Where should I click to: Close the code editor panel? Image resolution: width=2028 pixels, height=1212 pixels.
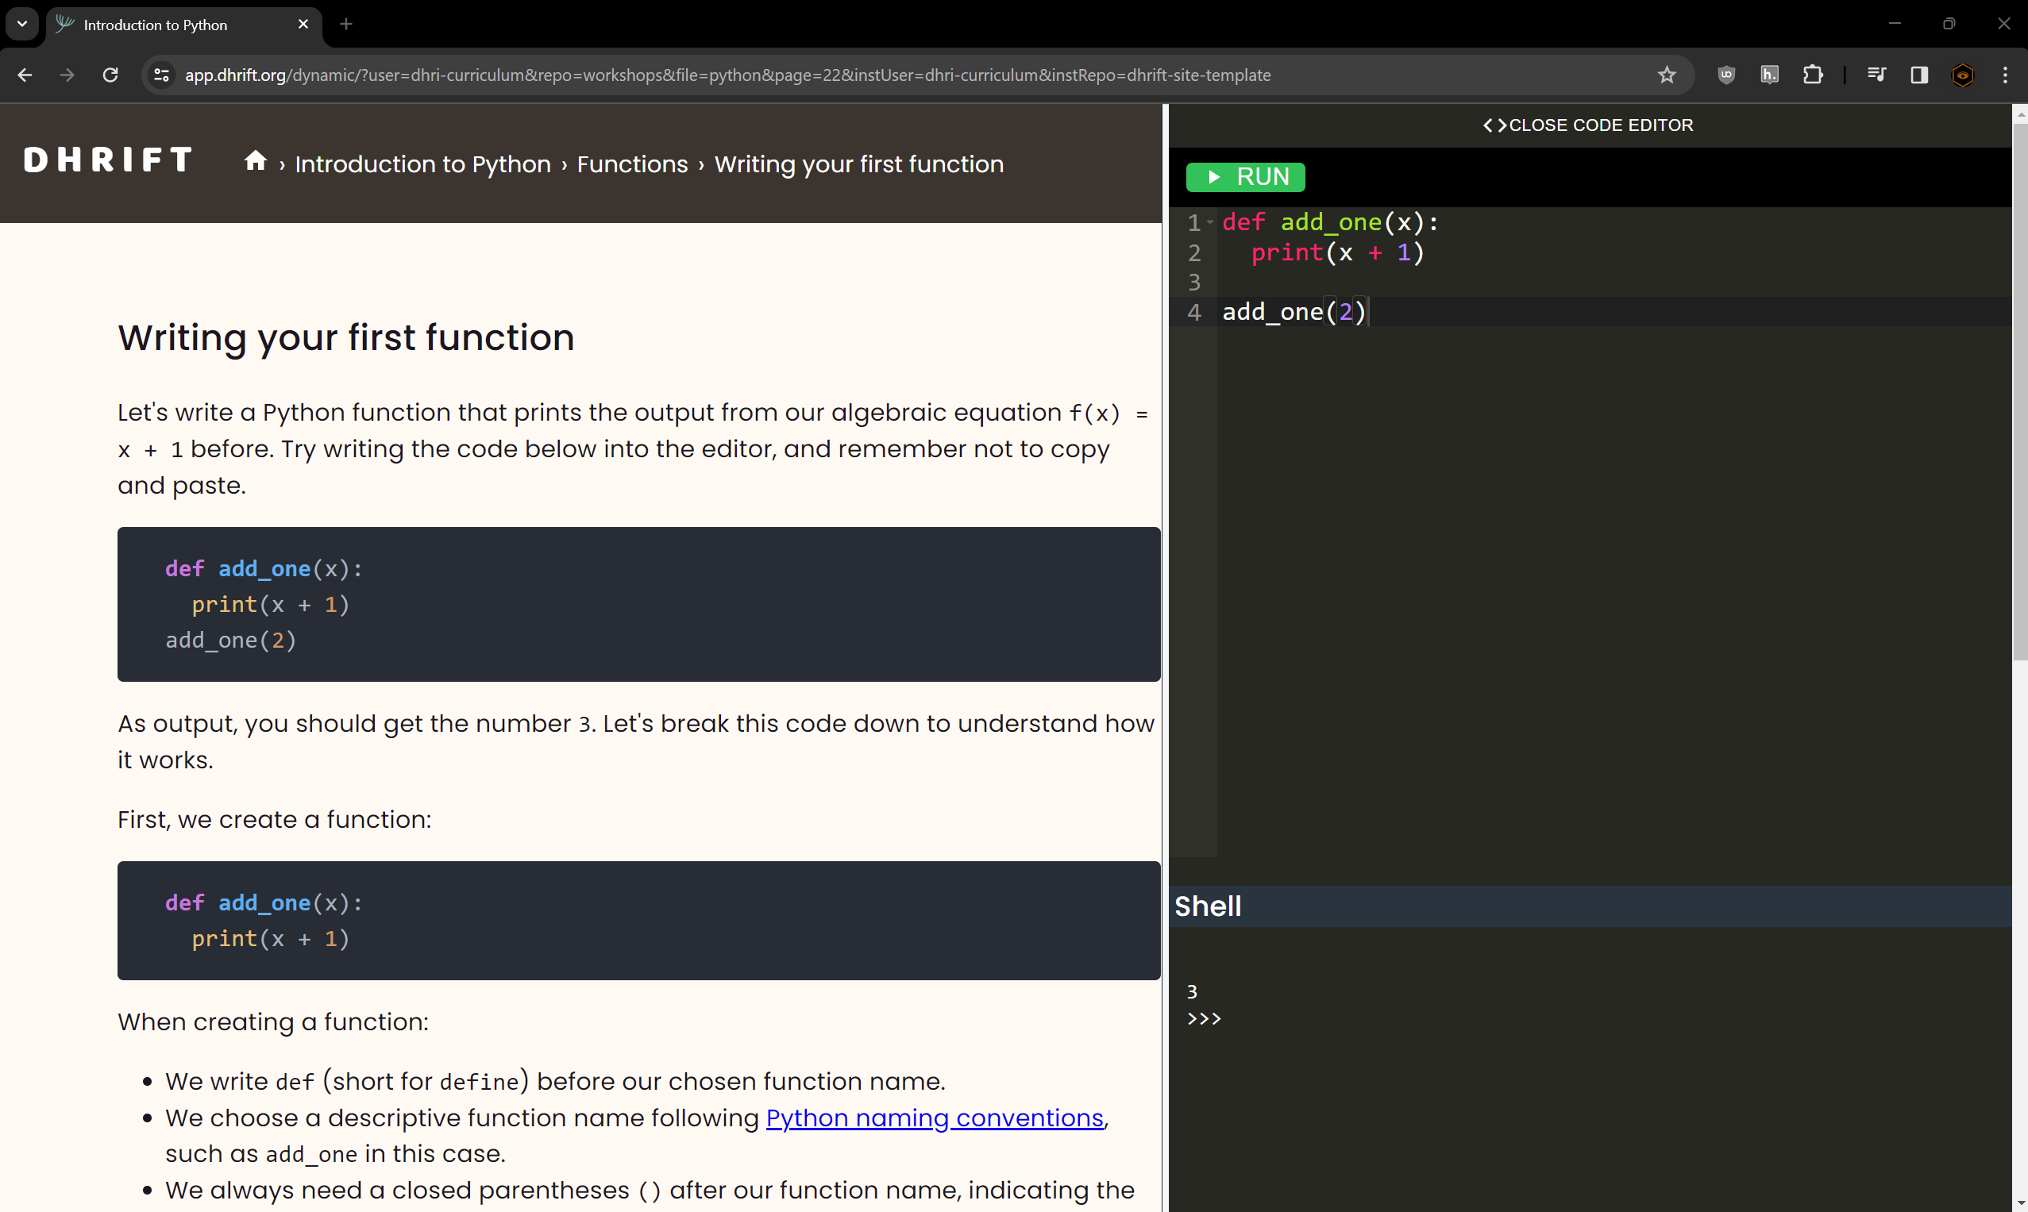click(x=1587, y=125)
